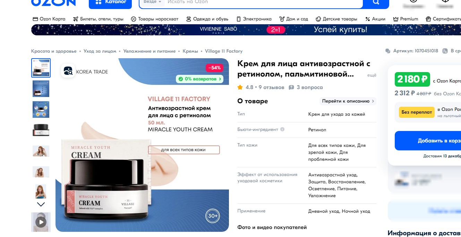The width and height of the screenshot is (461, 237).
Task: Click Крем для ухода за кожей value
Action: pyautogui.click(x=336, y=114)
